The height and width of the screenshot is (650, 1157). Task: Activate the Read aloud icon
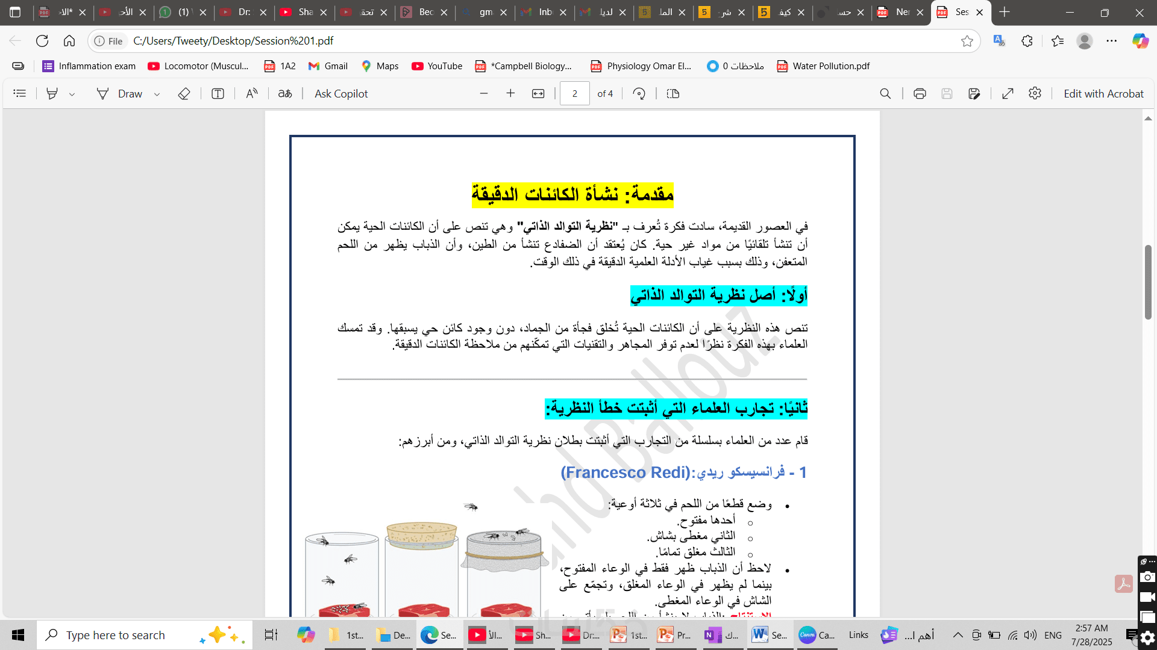pos(252,93)
